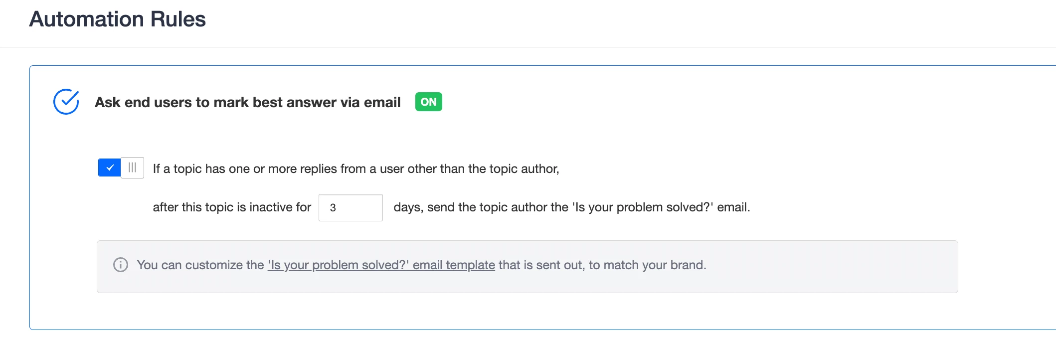Click the 'after this topic is inactive for' label
1056x338 pixels.
(232, 207)
